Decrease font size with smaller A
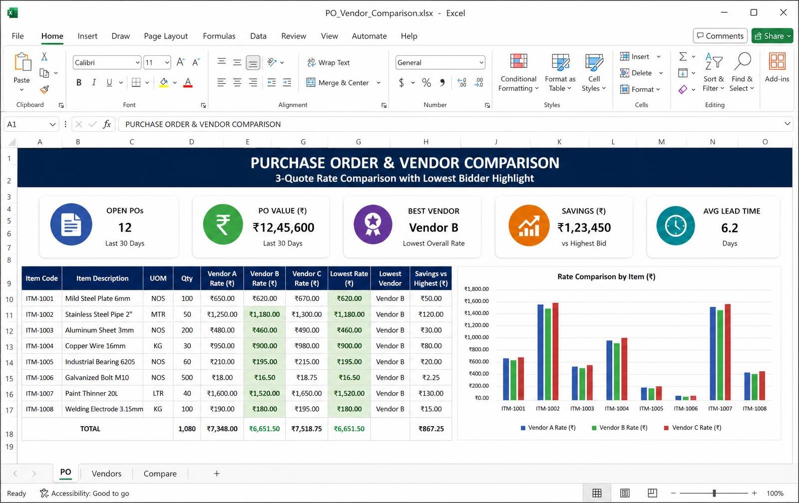 (196, 62)
